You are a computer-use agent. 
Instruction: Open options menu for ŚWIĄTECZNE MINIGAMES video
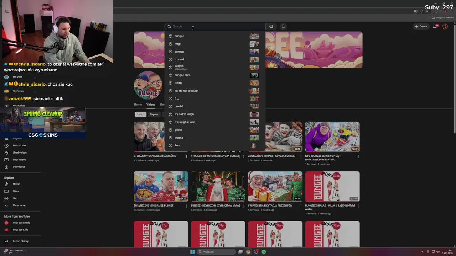[186, 206]
